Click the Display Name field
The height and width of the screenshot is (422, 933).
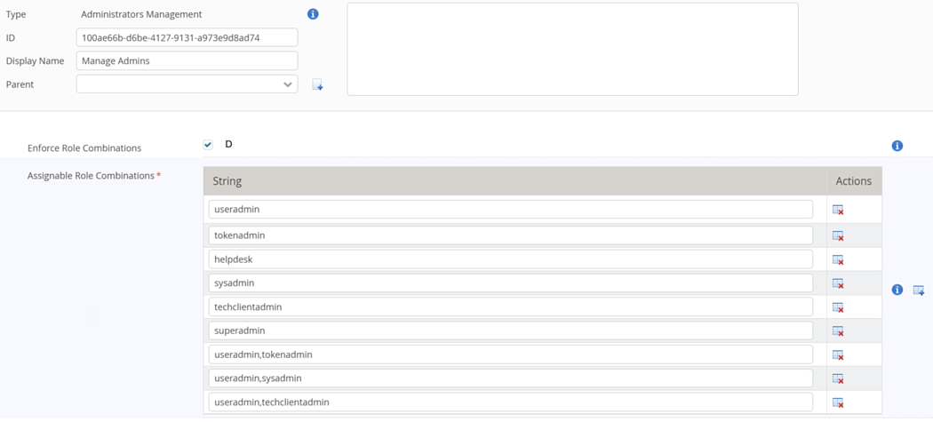pyautogui.click(x=187, y=60)
